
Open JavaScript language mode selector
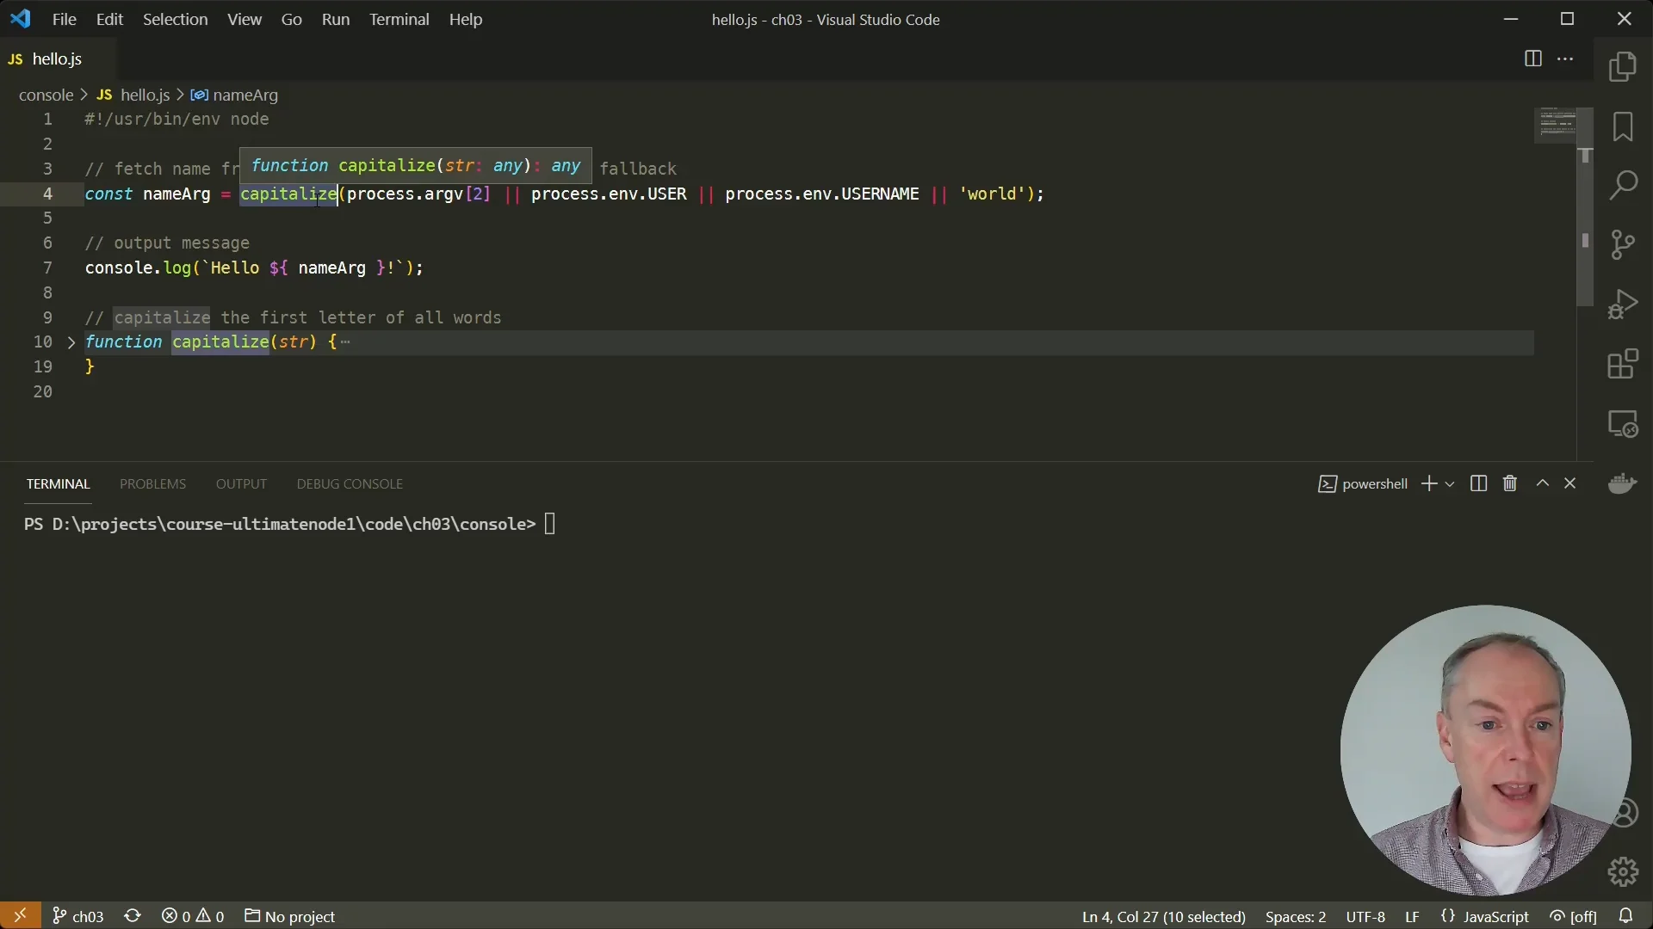(x=1495, y=916)
